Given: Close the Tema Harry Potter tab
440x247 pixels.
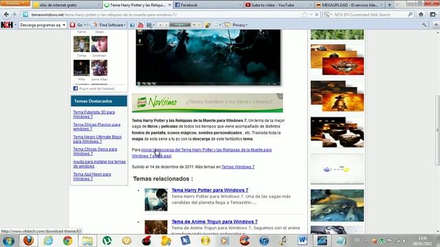Looking at the screenshot, I should (x=170, y=5).
